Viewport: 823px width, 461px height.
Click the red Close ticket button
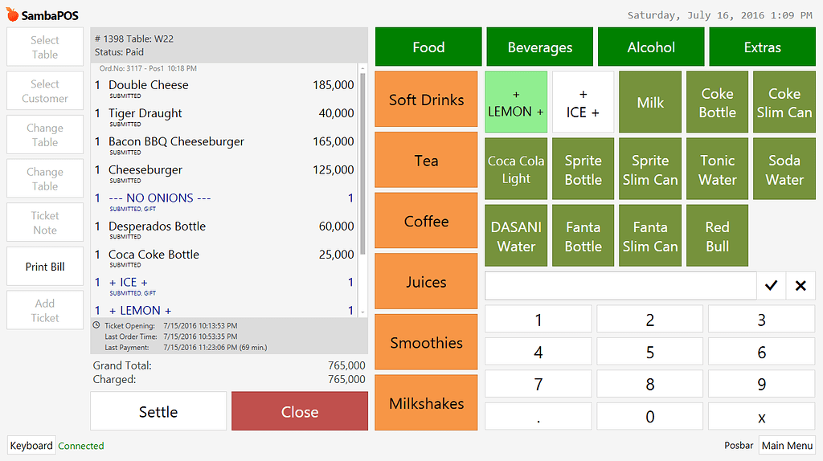click(300, 411)
